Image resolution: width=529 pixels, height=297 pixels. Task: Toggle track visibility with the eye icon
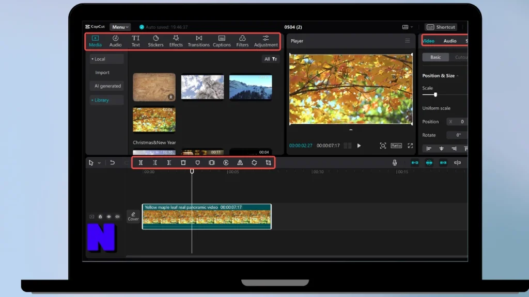coord(108,217)
